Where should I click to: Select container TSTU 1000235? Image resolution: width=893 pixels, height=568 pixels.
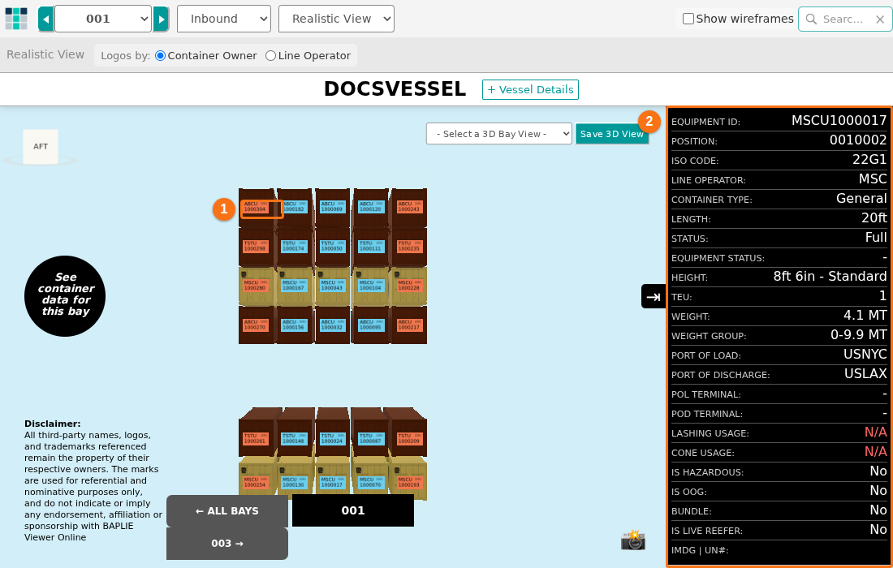click(409, 246)
